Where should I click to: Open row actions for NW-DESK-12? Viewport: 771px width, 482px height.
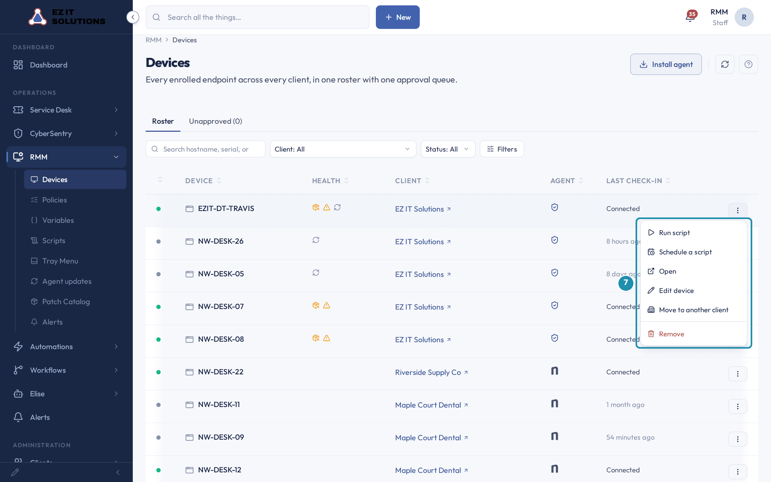pyautogui.click(x=738, y=472)
